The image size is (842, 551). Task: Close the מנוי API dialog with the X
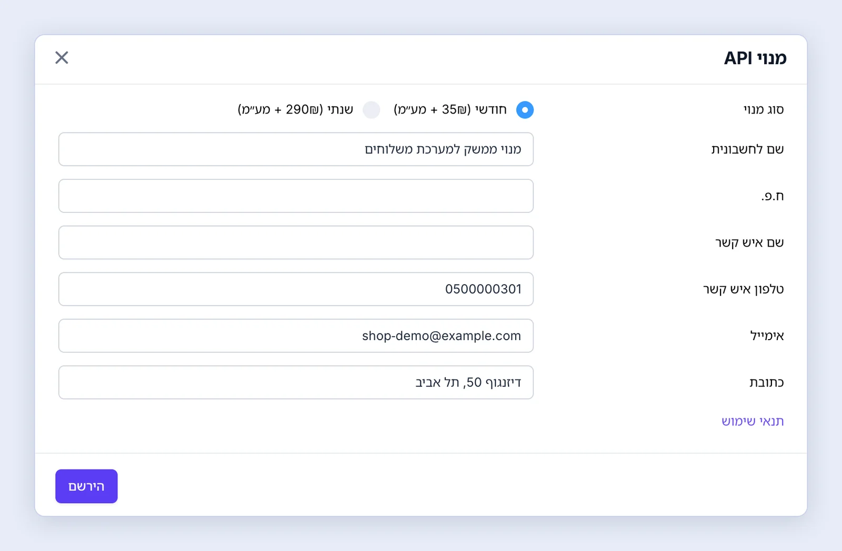(x=62, y=57)
